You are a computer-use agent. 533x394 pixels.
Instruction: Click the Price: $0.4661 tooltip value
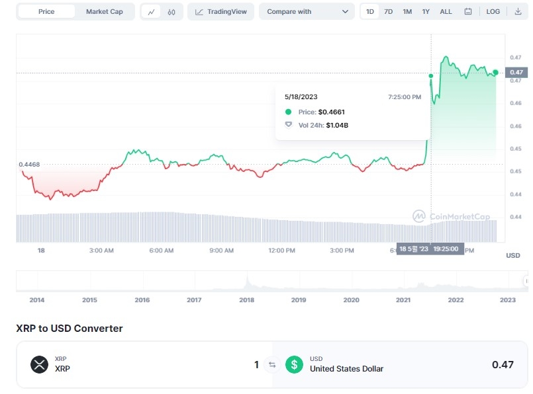tap(322, 112)
